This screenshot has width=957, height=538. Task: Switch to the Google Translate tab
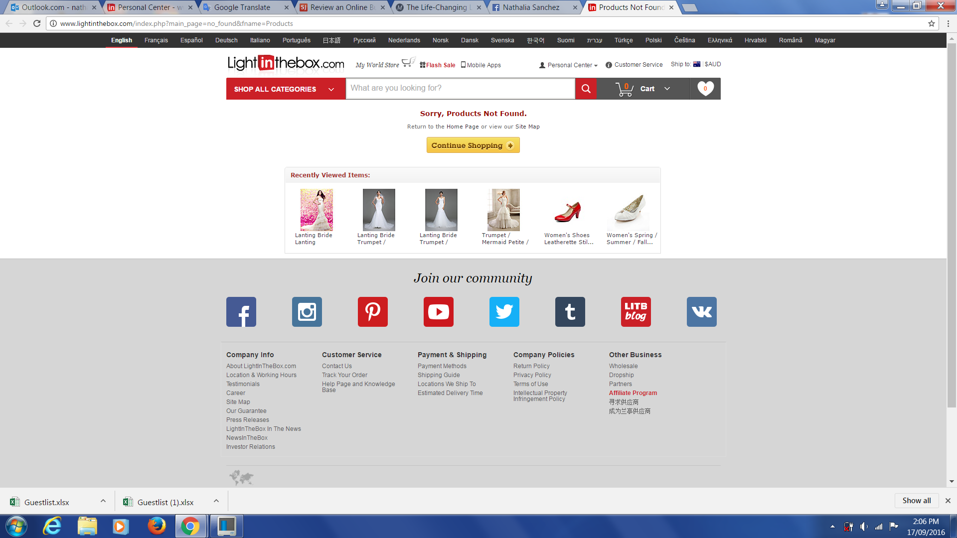(242, 7)
